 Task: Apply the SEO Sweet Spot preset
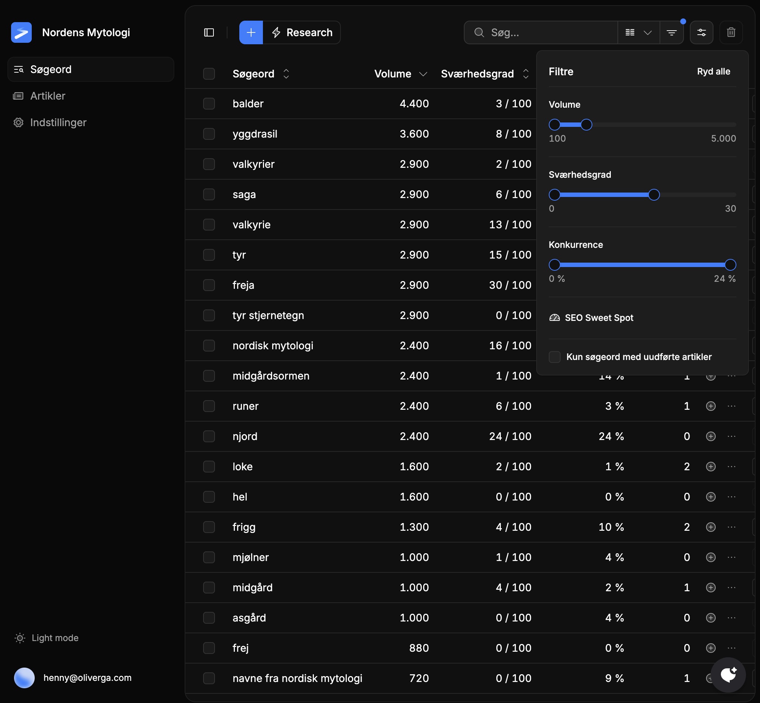pos(599,318)
